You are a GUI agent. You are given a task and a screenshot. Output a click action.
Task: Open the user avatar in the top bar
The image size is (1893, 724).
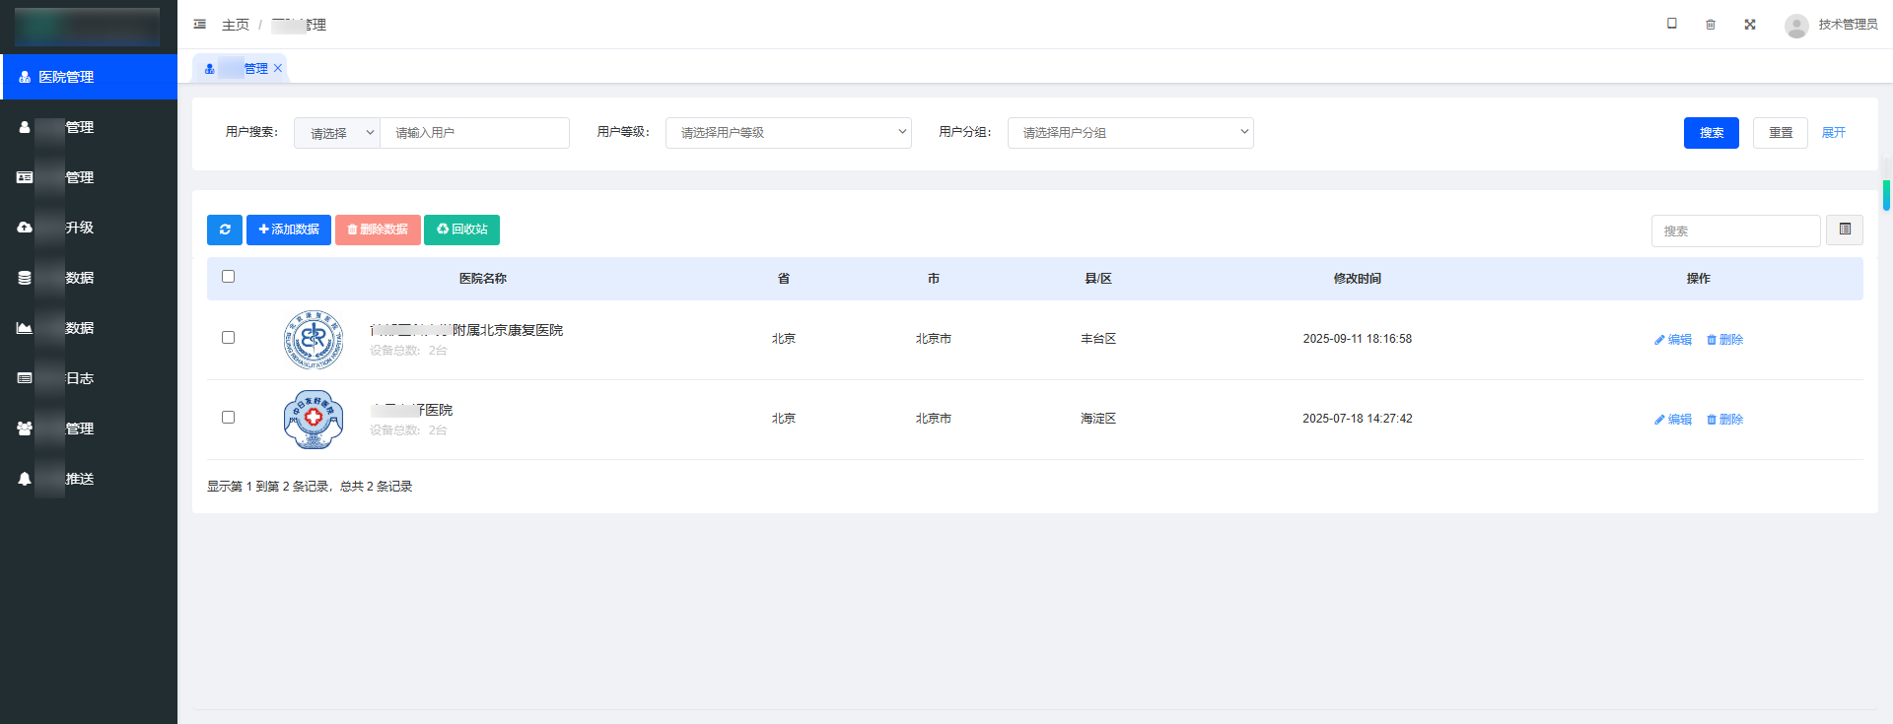(1796, 26)
